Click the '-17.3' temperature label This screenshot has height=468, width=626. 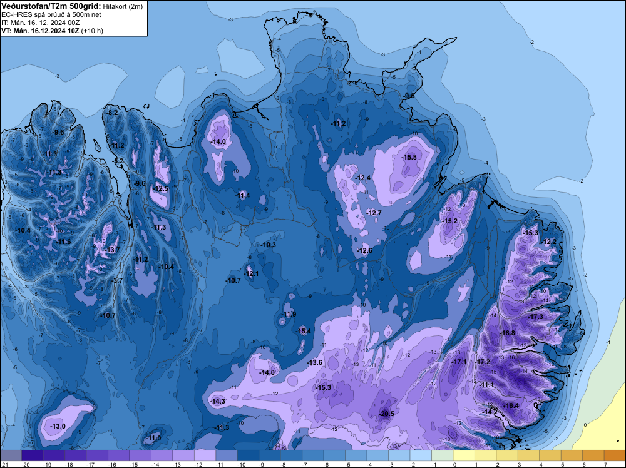[x=535, y=317]
